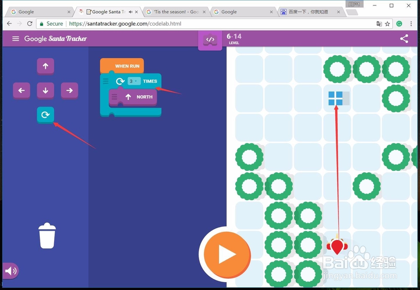Select the WHEN RUN block

(x=122, y=66)
